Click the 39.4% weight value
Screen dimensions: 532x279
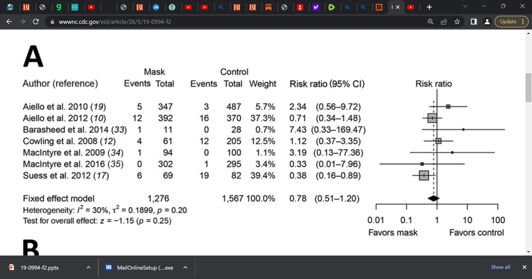[x=263, y=175]
